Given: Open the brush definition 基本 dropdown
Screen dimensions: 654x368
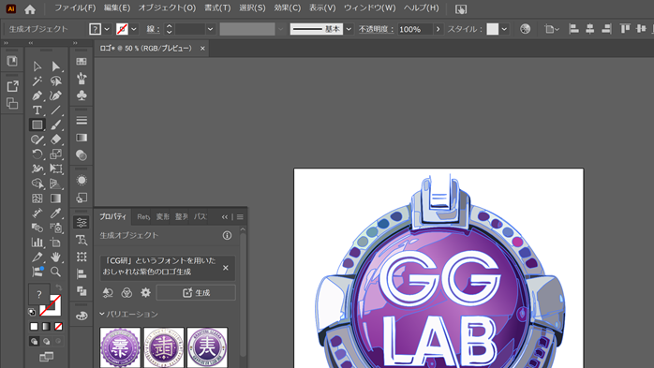Looking at the screenshot, I should pos(349,29).
